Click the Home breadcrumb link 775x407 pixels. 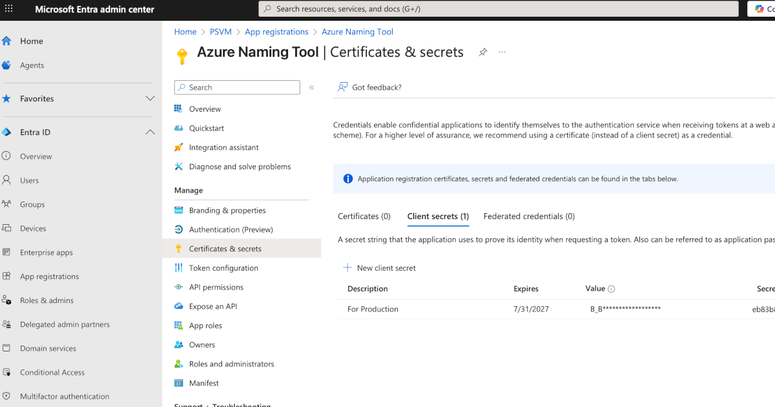[x=185, y=32]
